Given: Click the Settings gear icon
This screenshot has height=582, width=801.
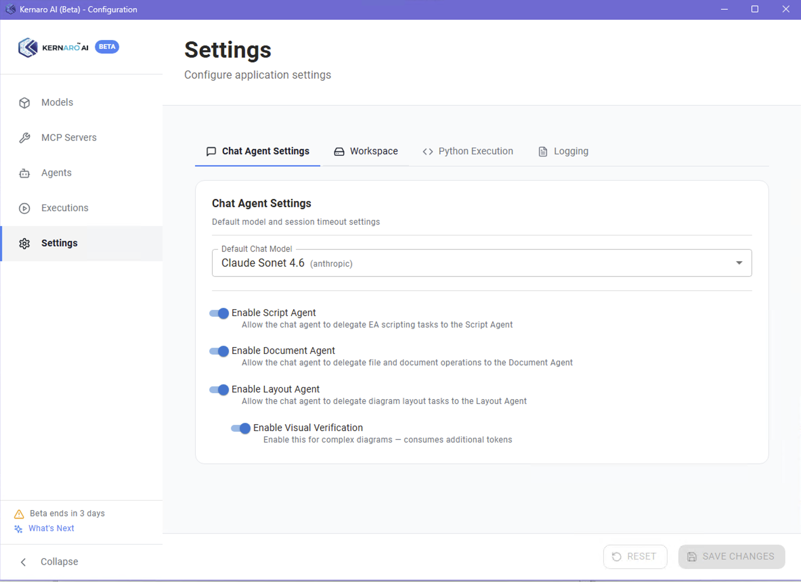Looking at the screenshot, I should click(x=24, y=244).
